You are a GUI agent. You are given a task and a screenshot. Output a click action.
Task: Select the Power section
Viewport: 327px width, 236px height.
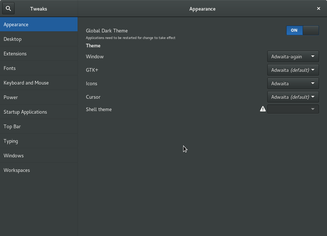tap(39, 97)
